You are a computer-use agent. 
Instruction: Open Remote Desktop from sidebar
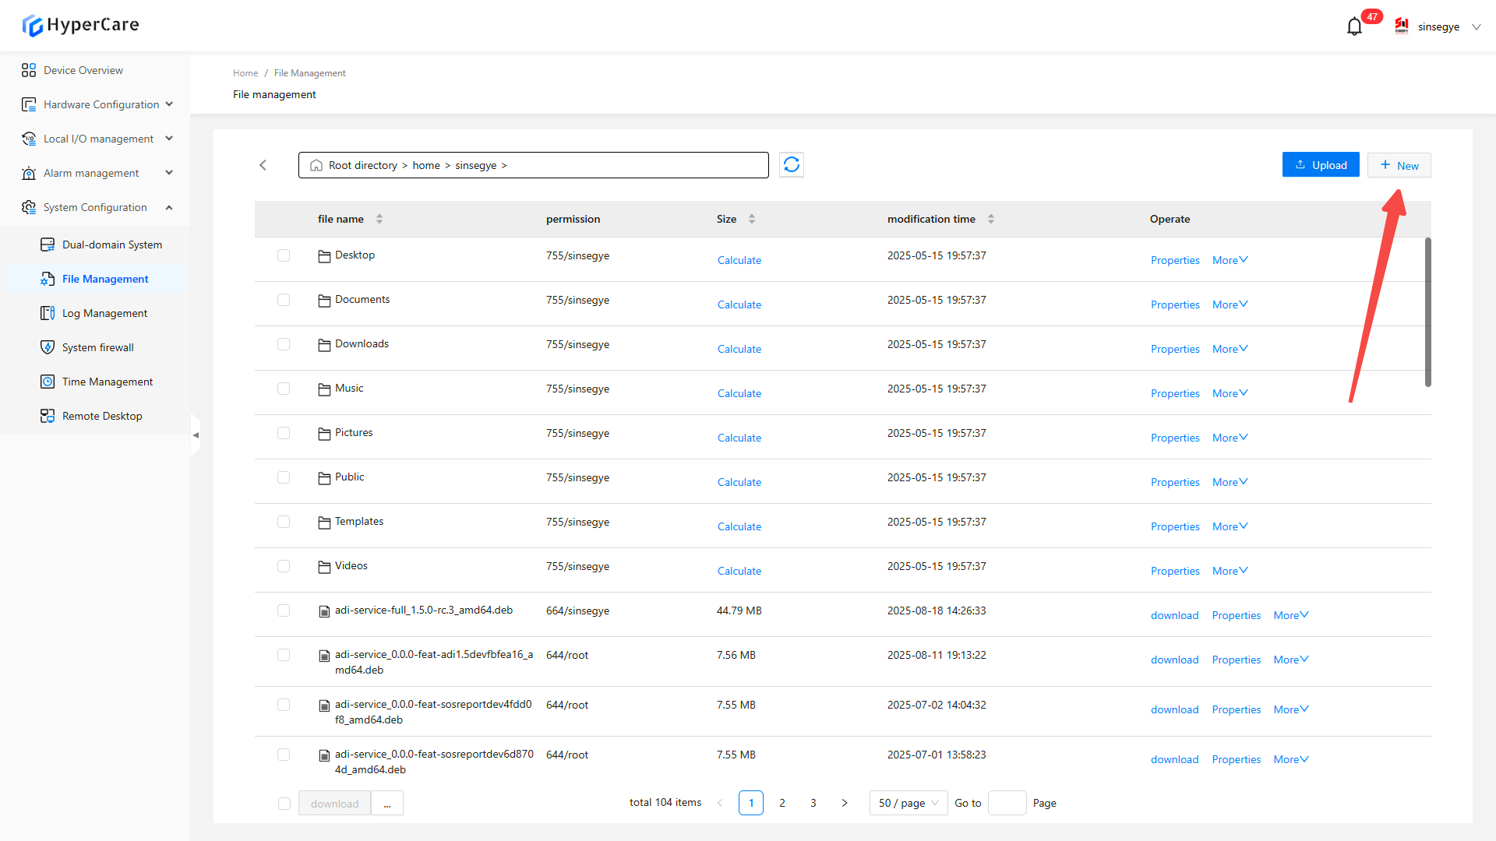(101, 416)
